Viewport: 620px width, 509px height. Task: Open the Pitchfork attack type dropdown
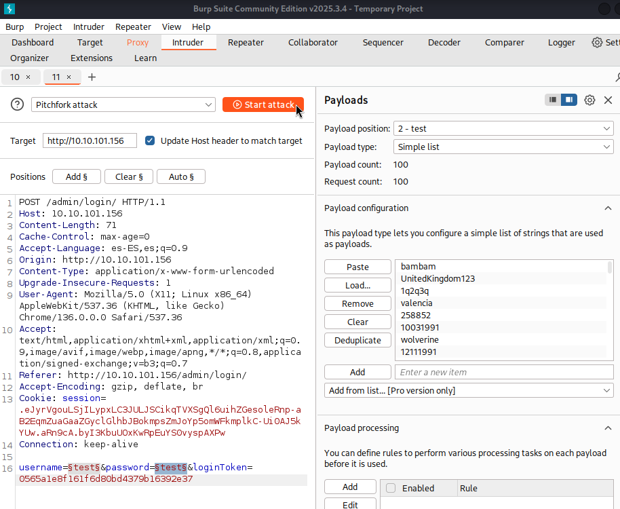[x=123, y=105]
